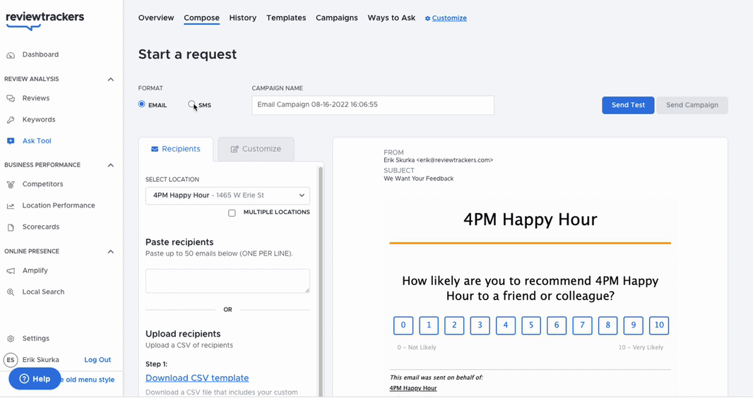Viewport: 753px width, 398px height.
Task: Click the Campaign Name input field
Action: coord(373,105)
